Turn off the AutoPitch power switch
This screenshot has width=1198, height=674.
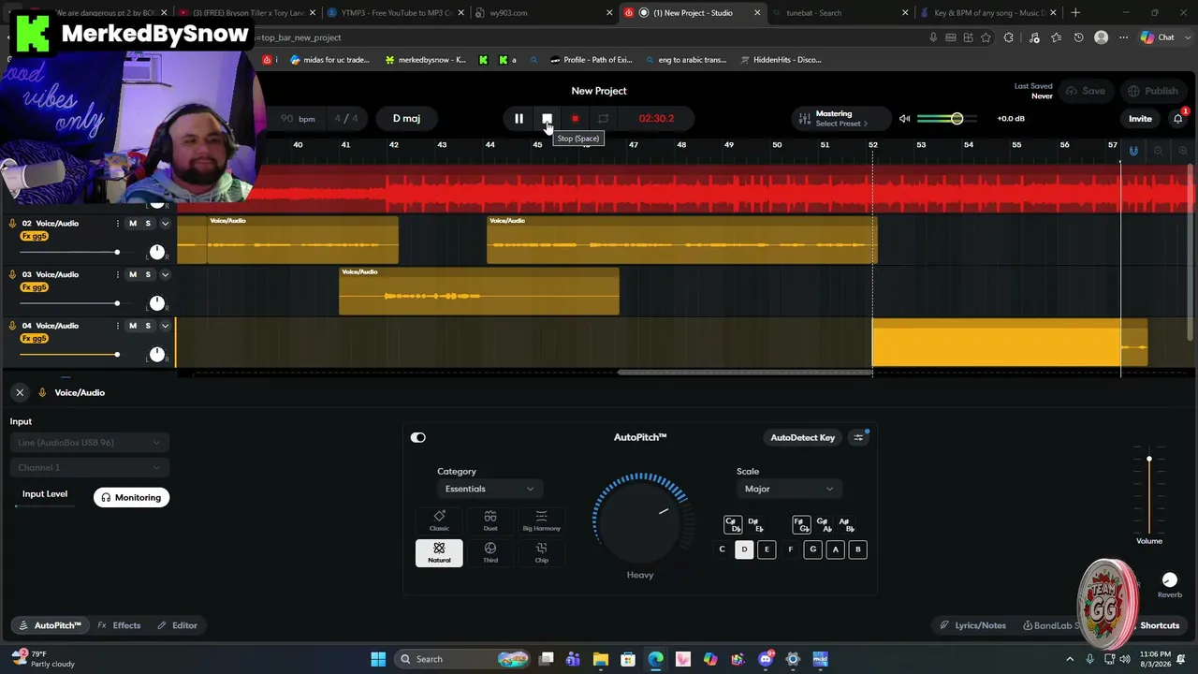(x=418, y=437)
